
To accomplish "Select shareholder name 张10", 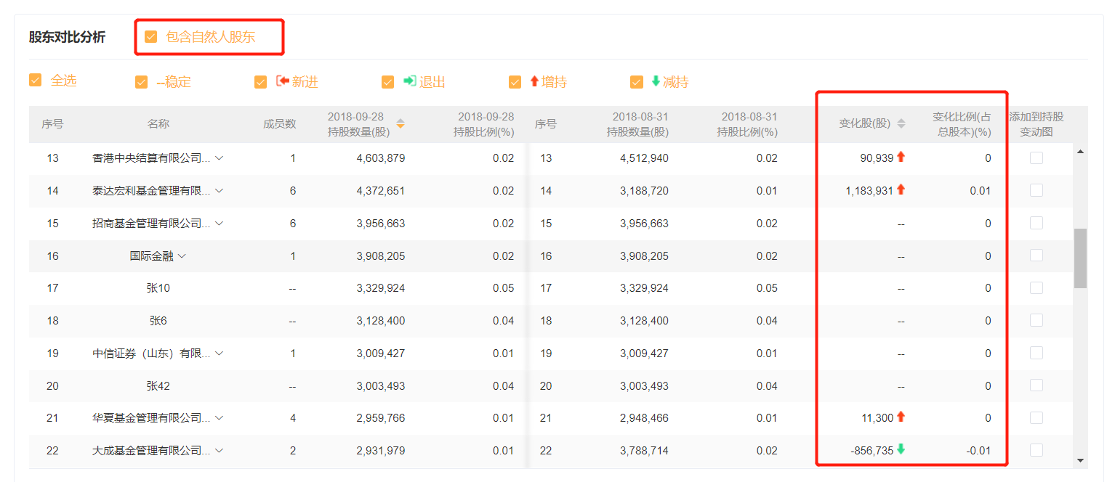I will pyautogui.click(x=158, y=288).
